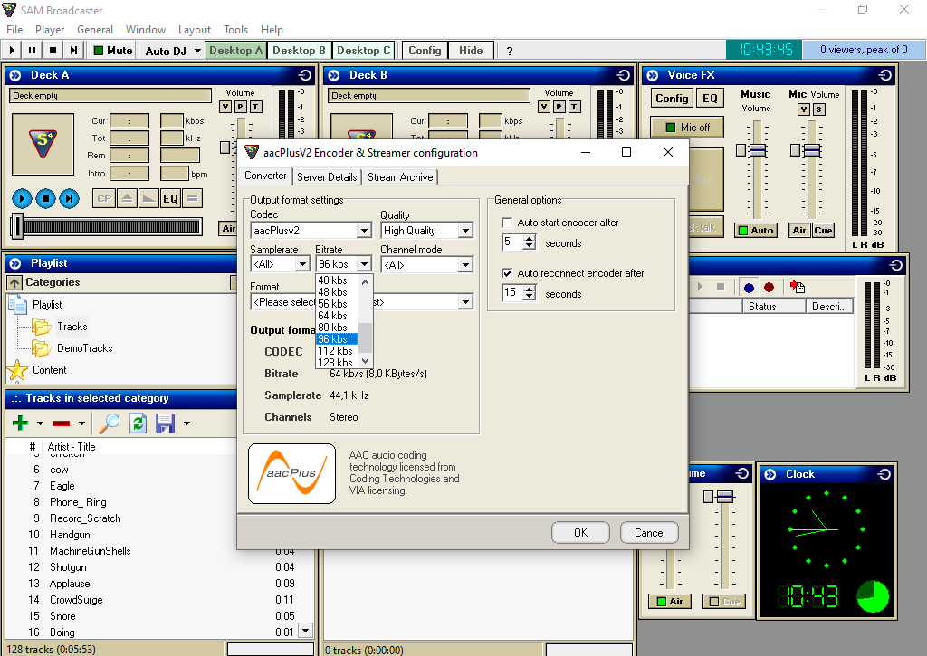Uncheck Auto reconnect encoder after checkbox
Screen dimensions: 927x656
(x=507, y=273)
